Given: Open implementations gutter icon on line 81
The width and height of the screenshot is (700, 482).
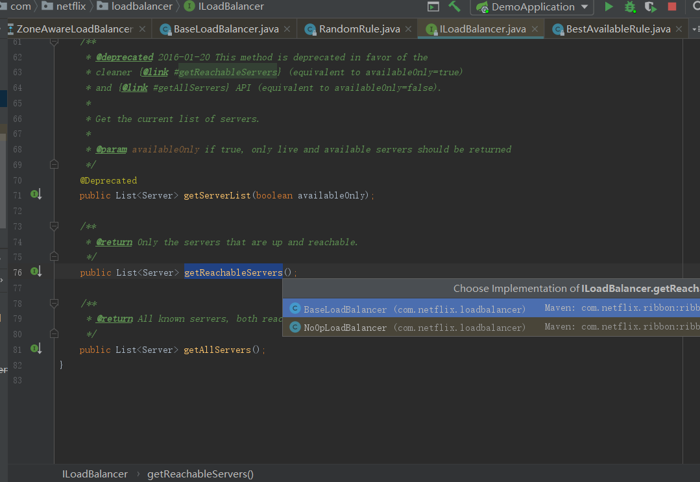Looking at the screenshot, I should click(36, 348).
